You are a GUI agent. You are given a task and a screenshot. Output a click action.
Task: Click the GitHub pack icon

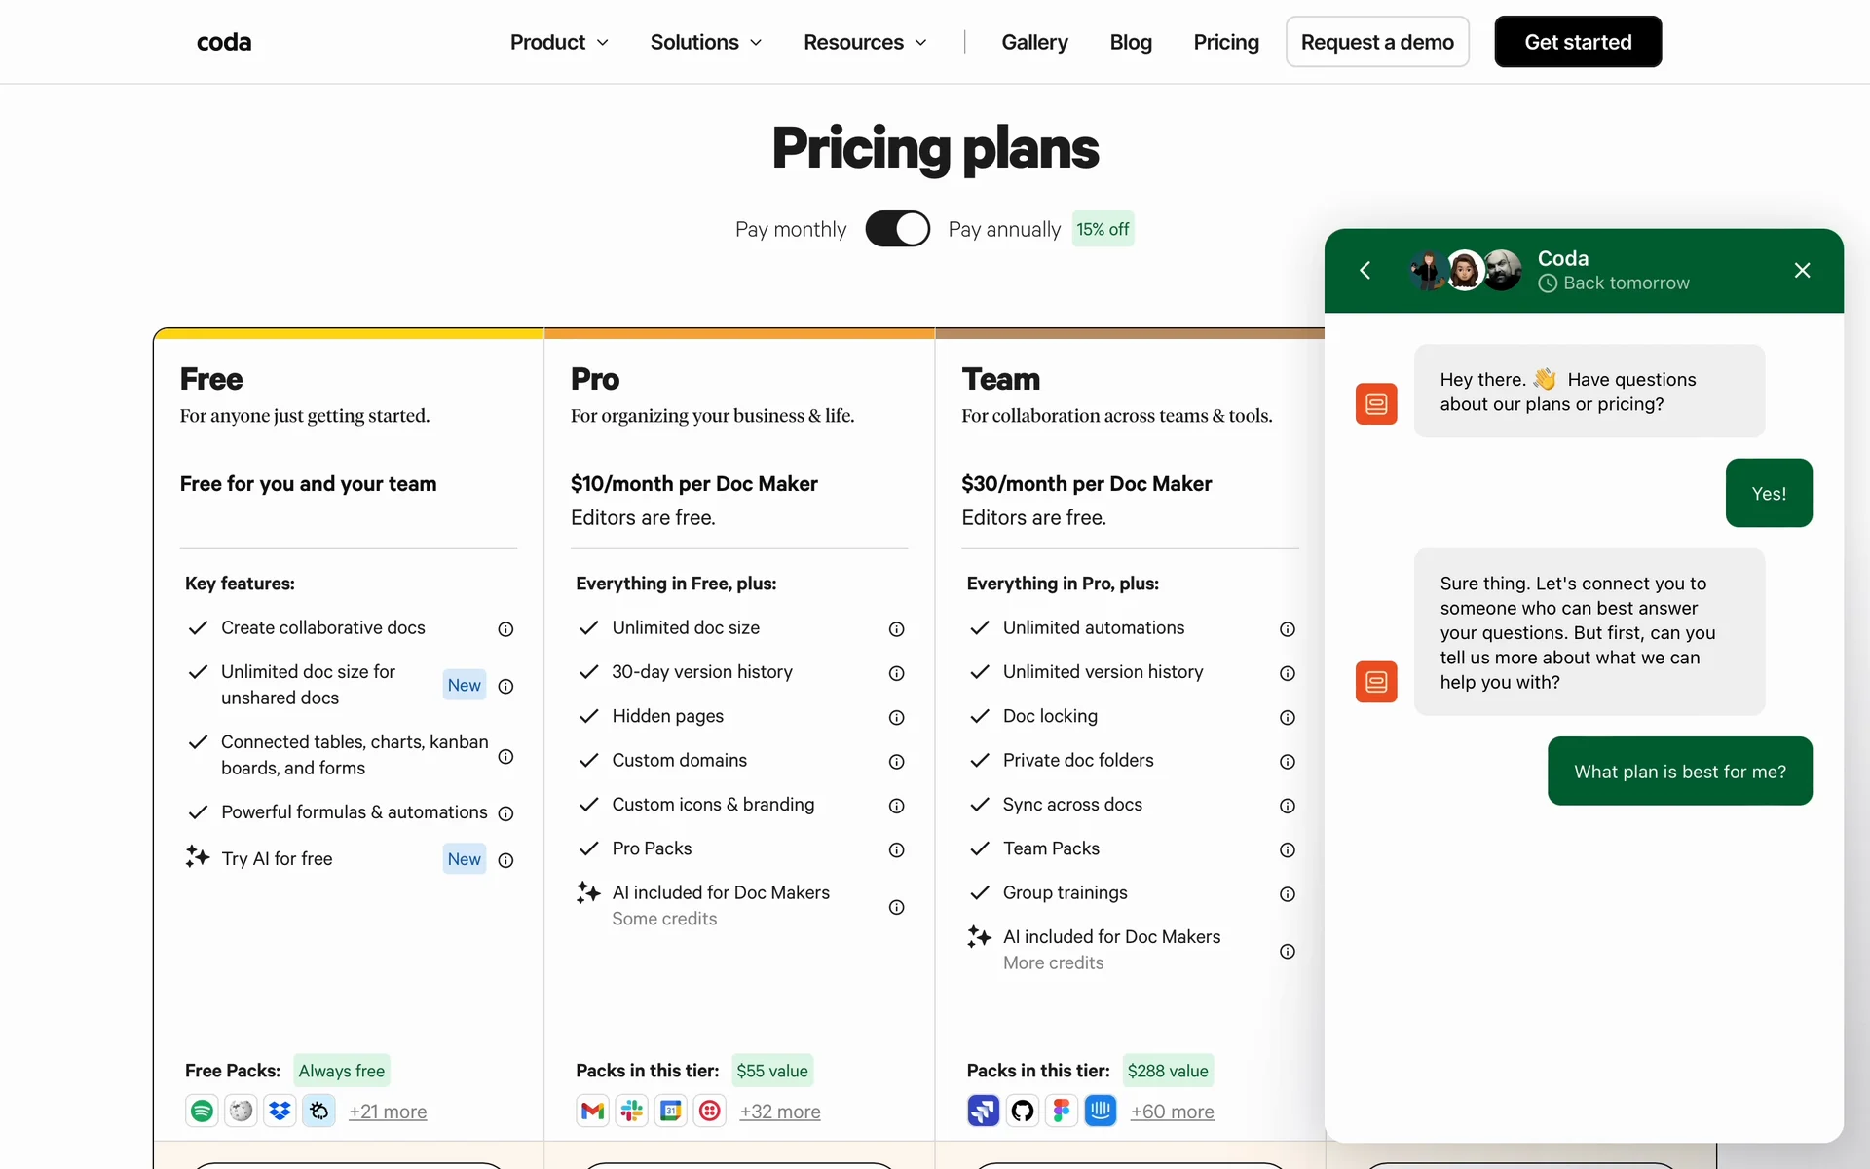[1022, 1111]
